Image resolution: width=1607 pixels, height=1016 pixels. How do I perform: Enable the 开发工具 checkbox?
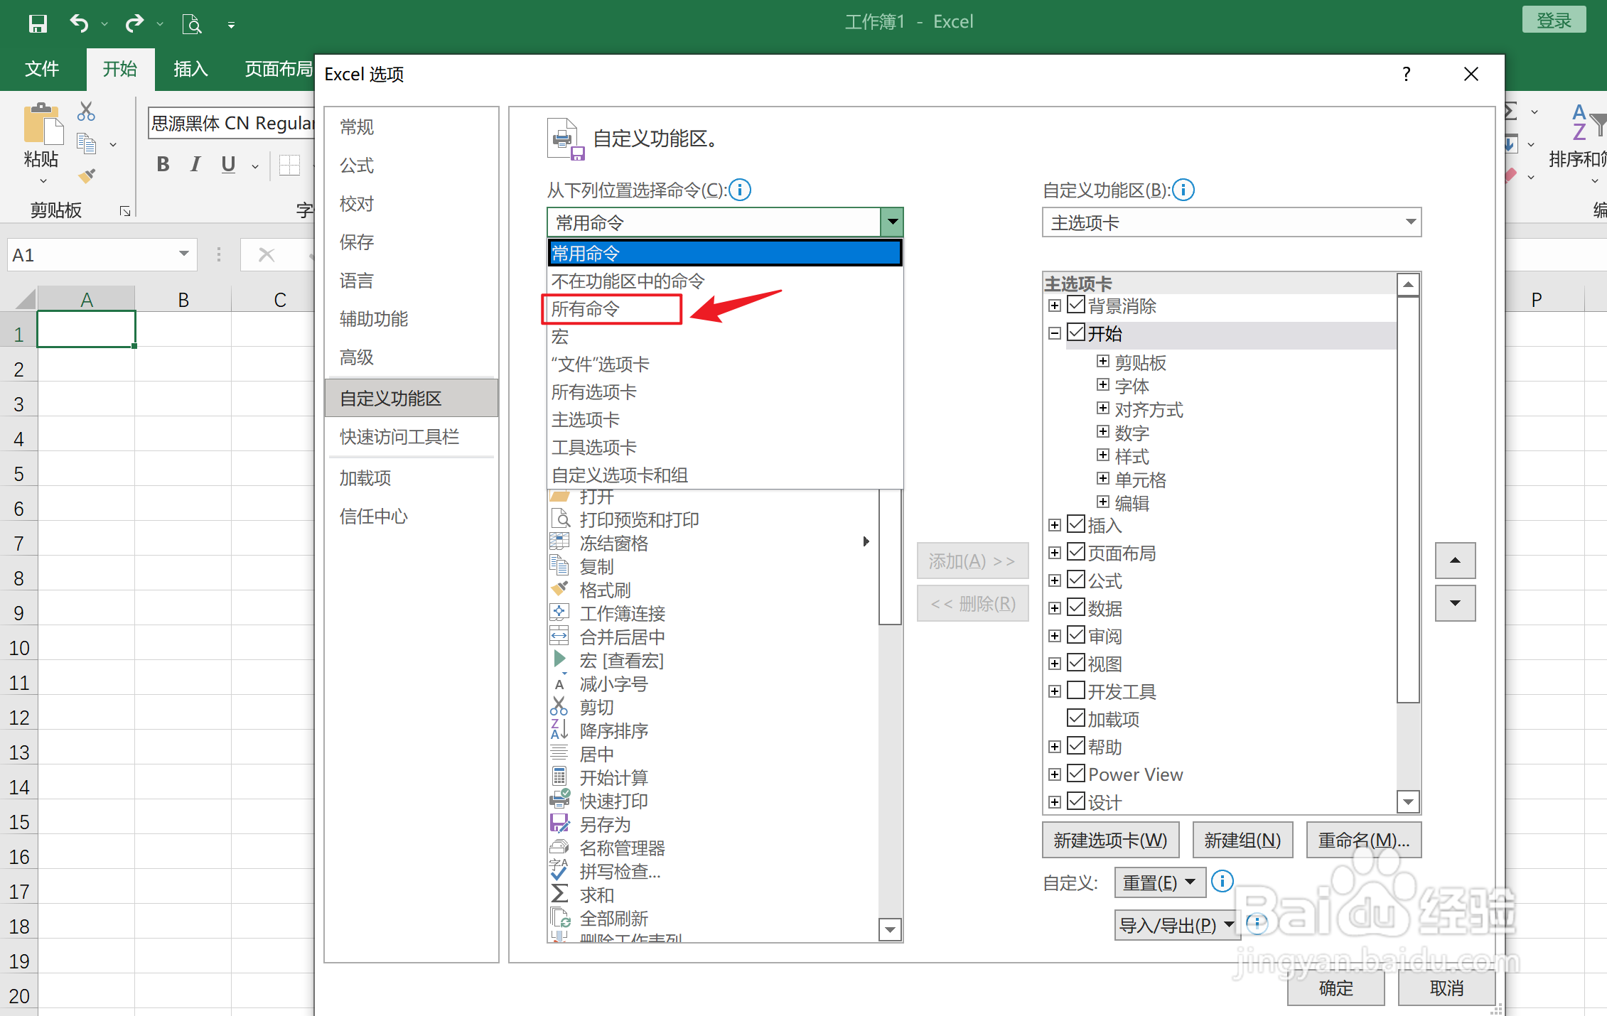tap(1076, 691)
